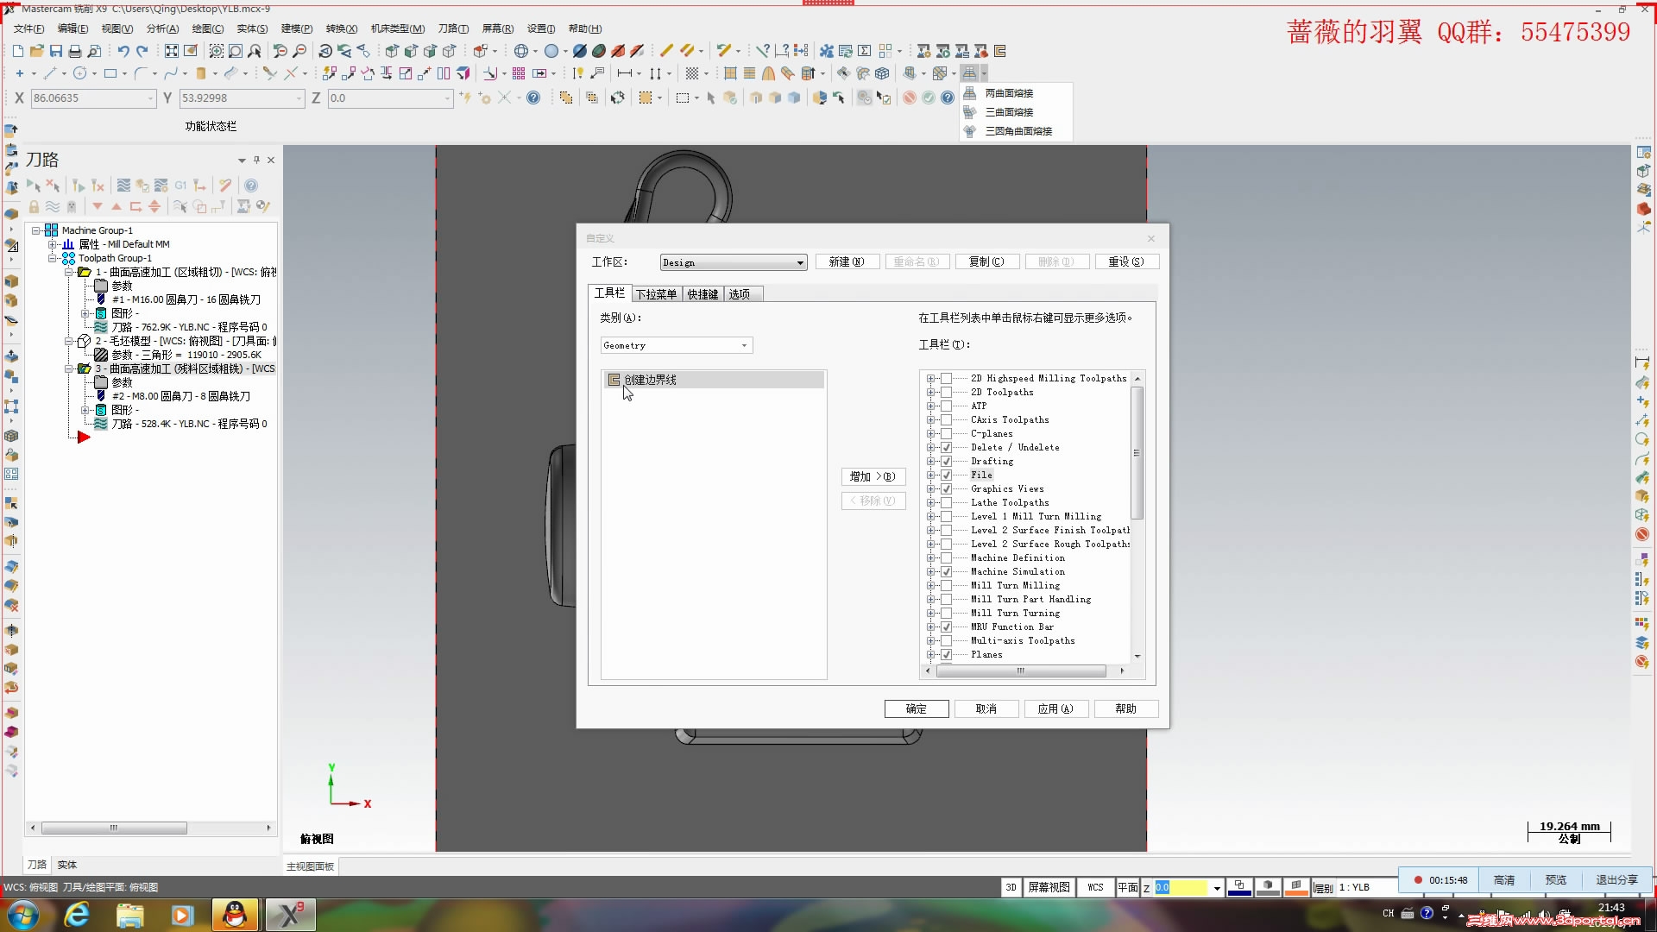The image size is (1657, 932).
Task: Check the 2D Toolpaths toolbar checkbox
Action: [x=946, y=393]
